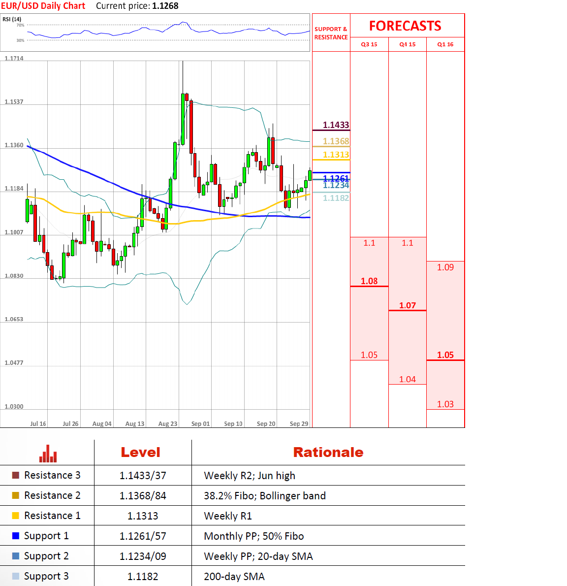Viewport: 567px width, 586px height.
Task: Click the Q1 16 forecast value 1.05
Action: (x=445, y=355)
